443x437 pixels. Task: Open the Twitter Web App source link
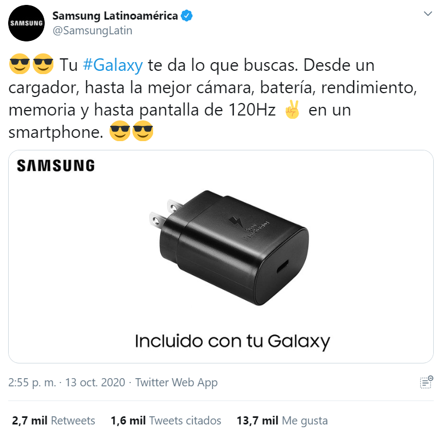(x=177, y=383)
